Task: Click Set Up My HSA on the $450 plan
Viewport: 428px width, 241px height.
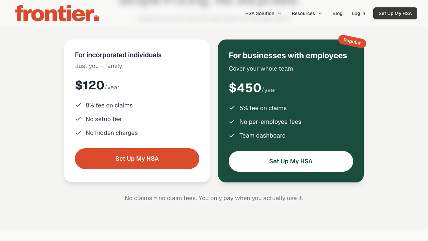Action: 291,161
